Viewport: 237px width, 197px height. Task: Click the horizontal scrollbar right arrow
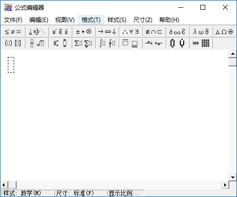[225, 185]
